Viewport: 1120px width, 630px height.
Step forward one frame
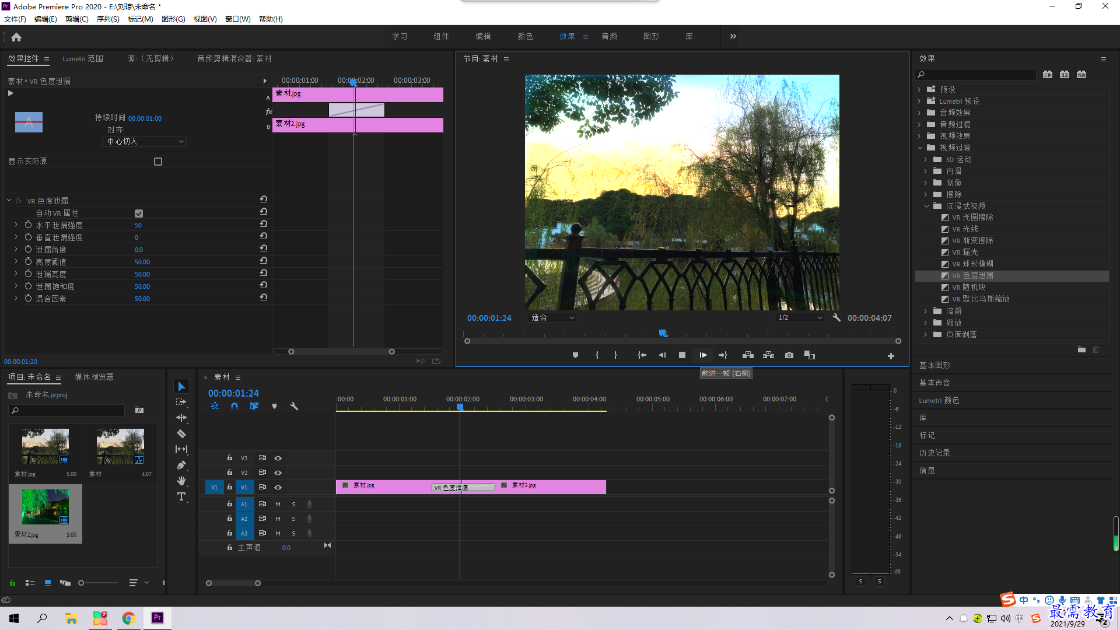pyautogui.click(x=703, y=355)
